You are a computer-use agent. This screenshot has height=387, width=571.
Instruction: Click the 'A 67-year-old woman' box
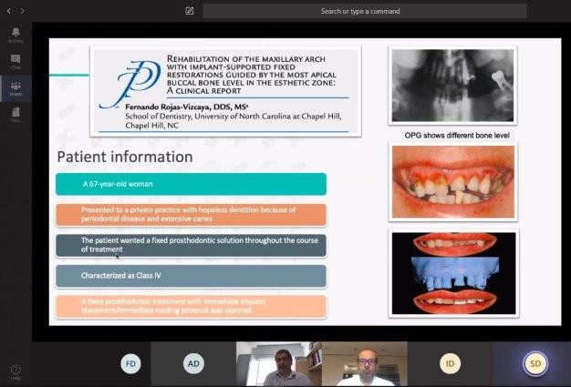click(x=191, y=184)
